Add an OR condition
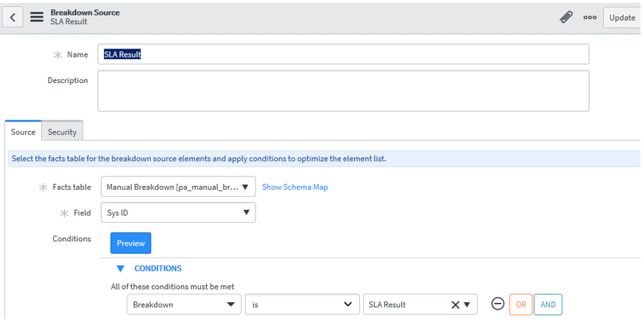Image resolution: width=642 pixels, height=325 pixels. point(520,304)
